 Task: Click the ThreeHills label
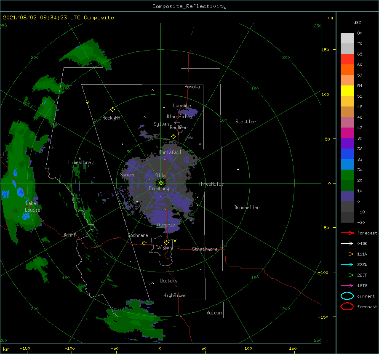click(x=211, y=184)
